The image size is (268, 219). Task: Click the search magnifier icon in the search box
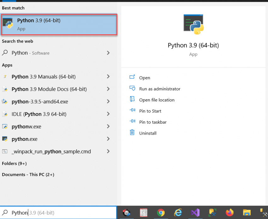(5, 212)
